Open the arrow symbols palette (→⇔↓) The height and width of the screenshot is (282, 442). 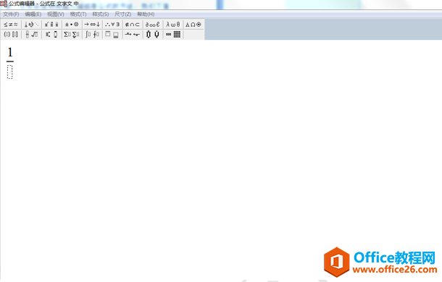92,25
